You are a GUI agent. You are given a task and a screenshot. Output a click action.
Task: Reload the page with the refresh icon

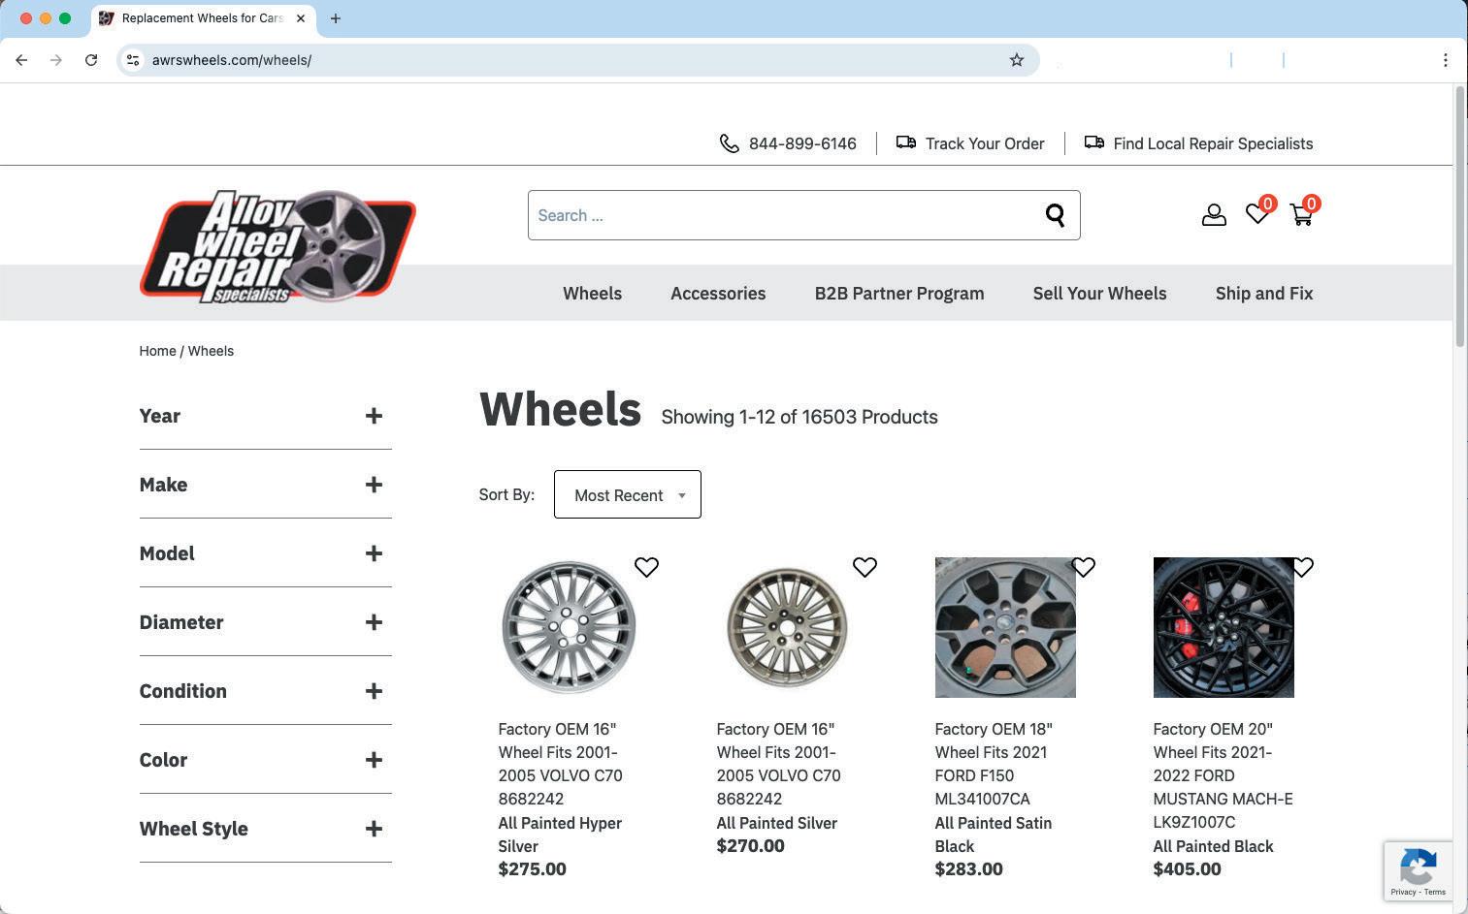(91, 60)
